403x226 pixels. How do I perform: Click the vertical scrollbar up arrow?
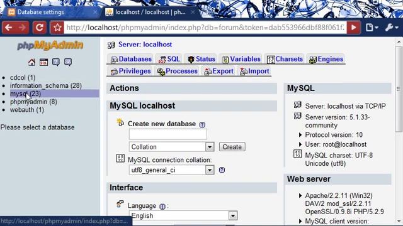pos(399,41)
